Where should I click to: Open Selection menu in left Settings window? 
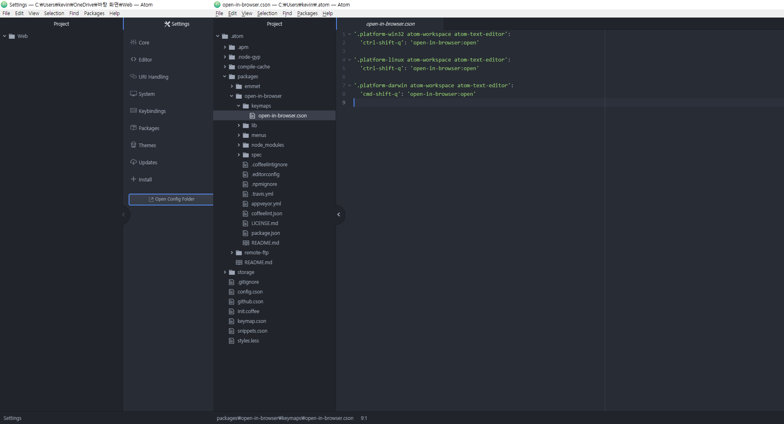pyautogui.click(x=54, y=13)
